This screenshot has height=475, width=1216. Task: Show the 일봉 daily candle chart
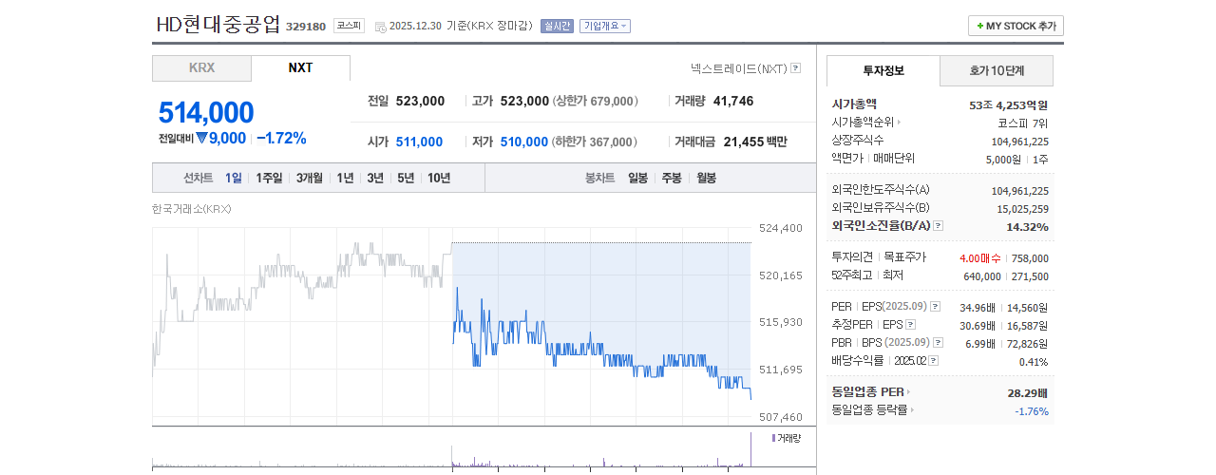637,178
